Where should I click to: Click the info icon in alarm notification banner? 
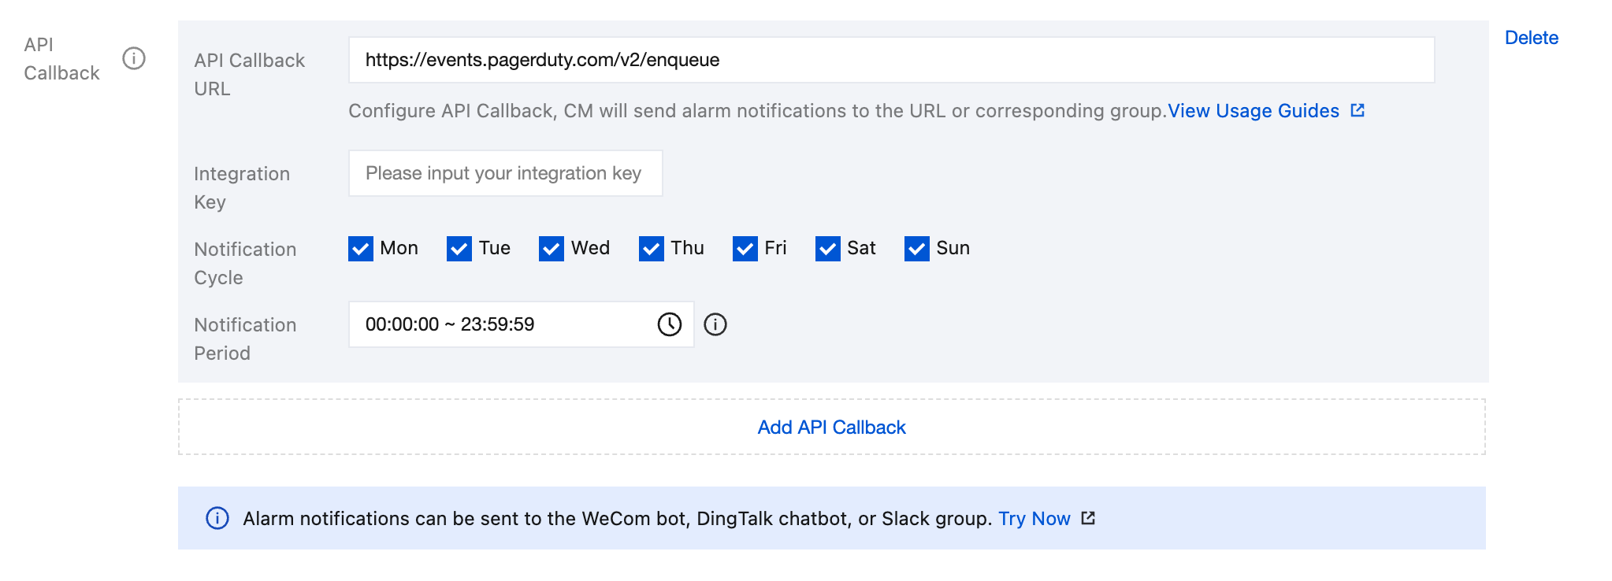217,518
